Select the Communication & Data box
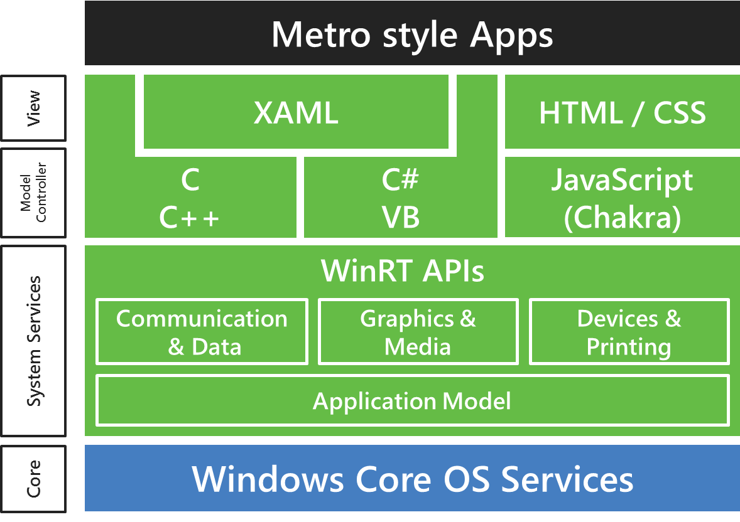 (202, 332)
